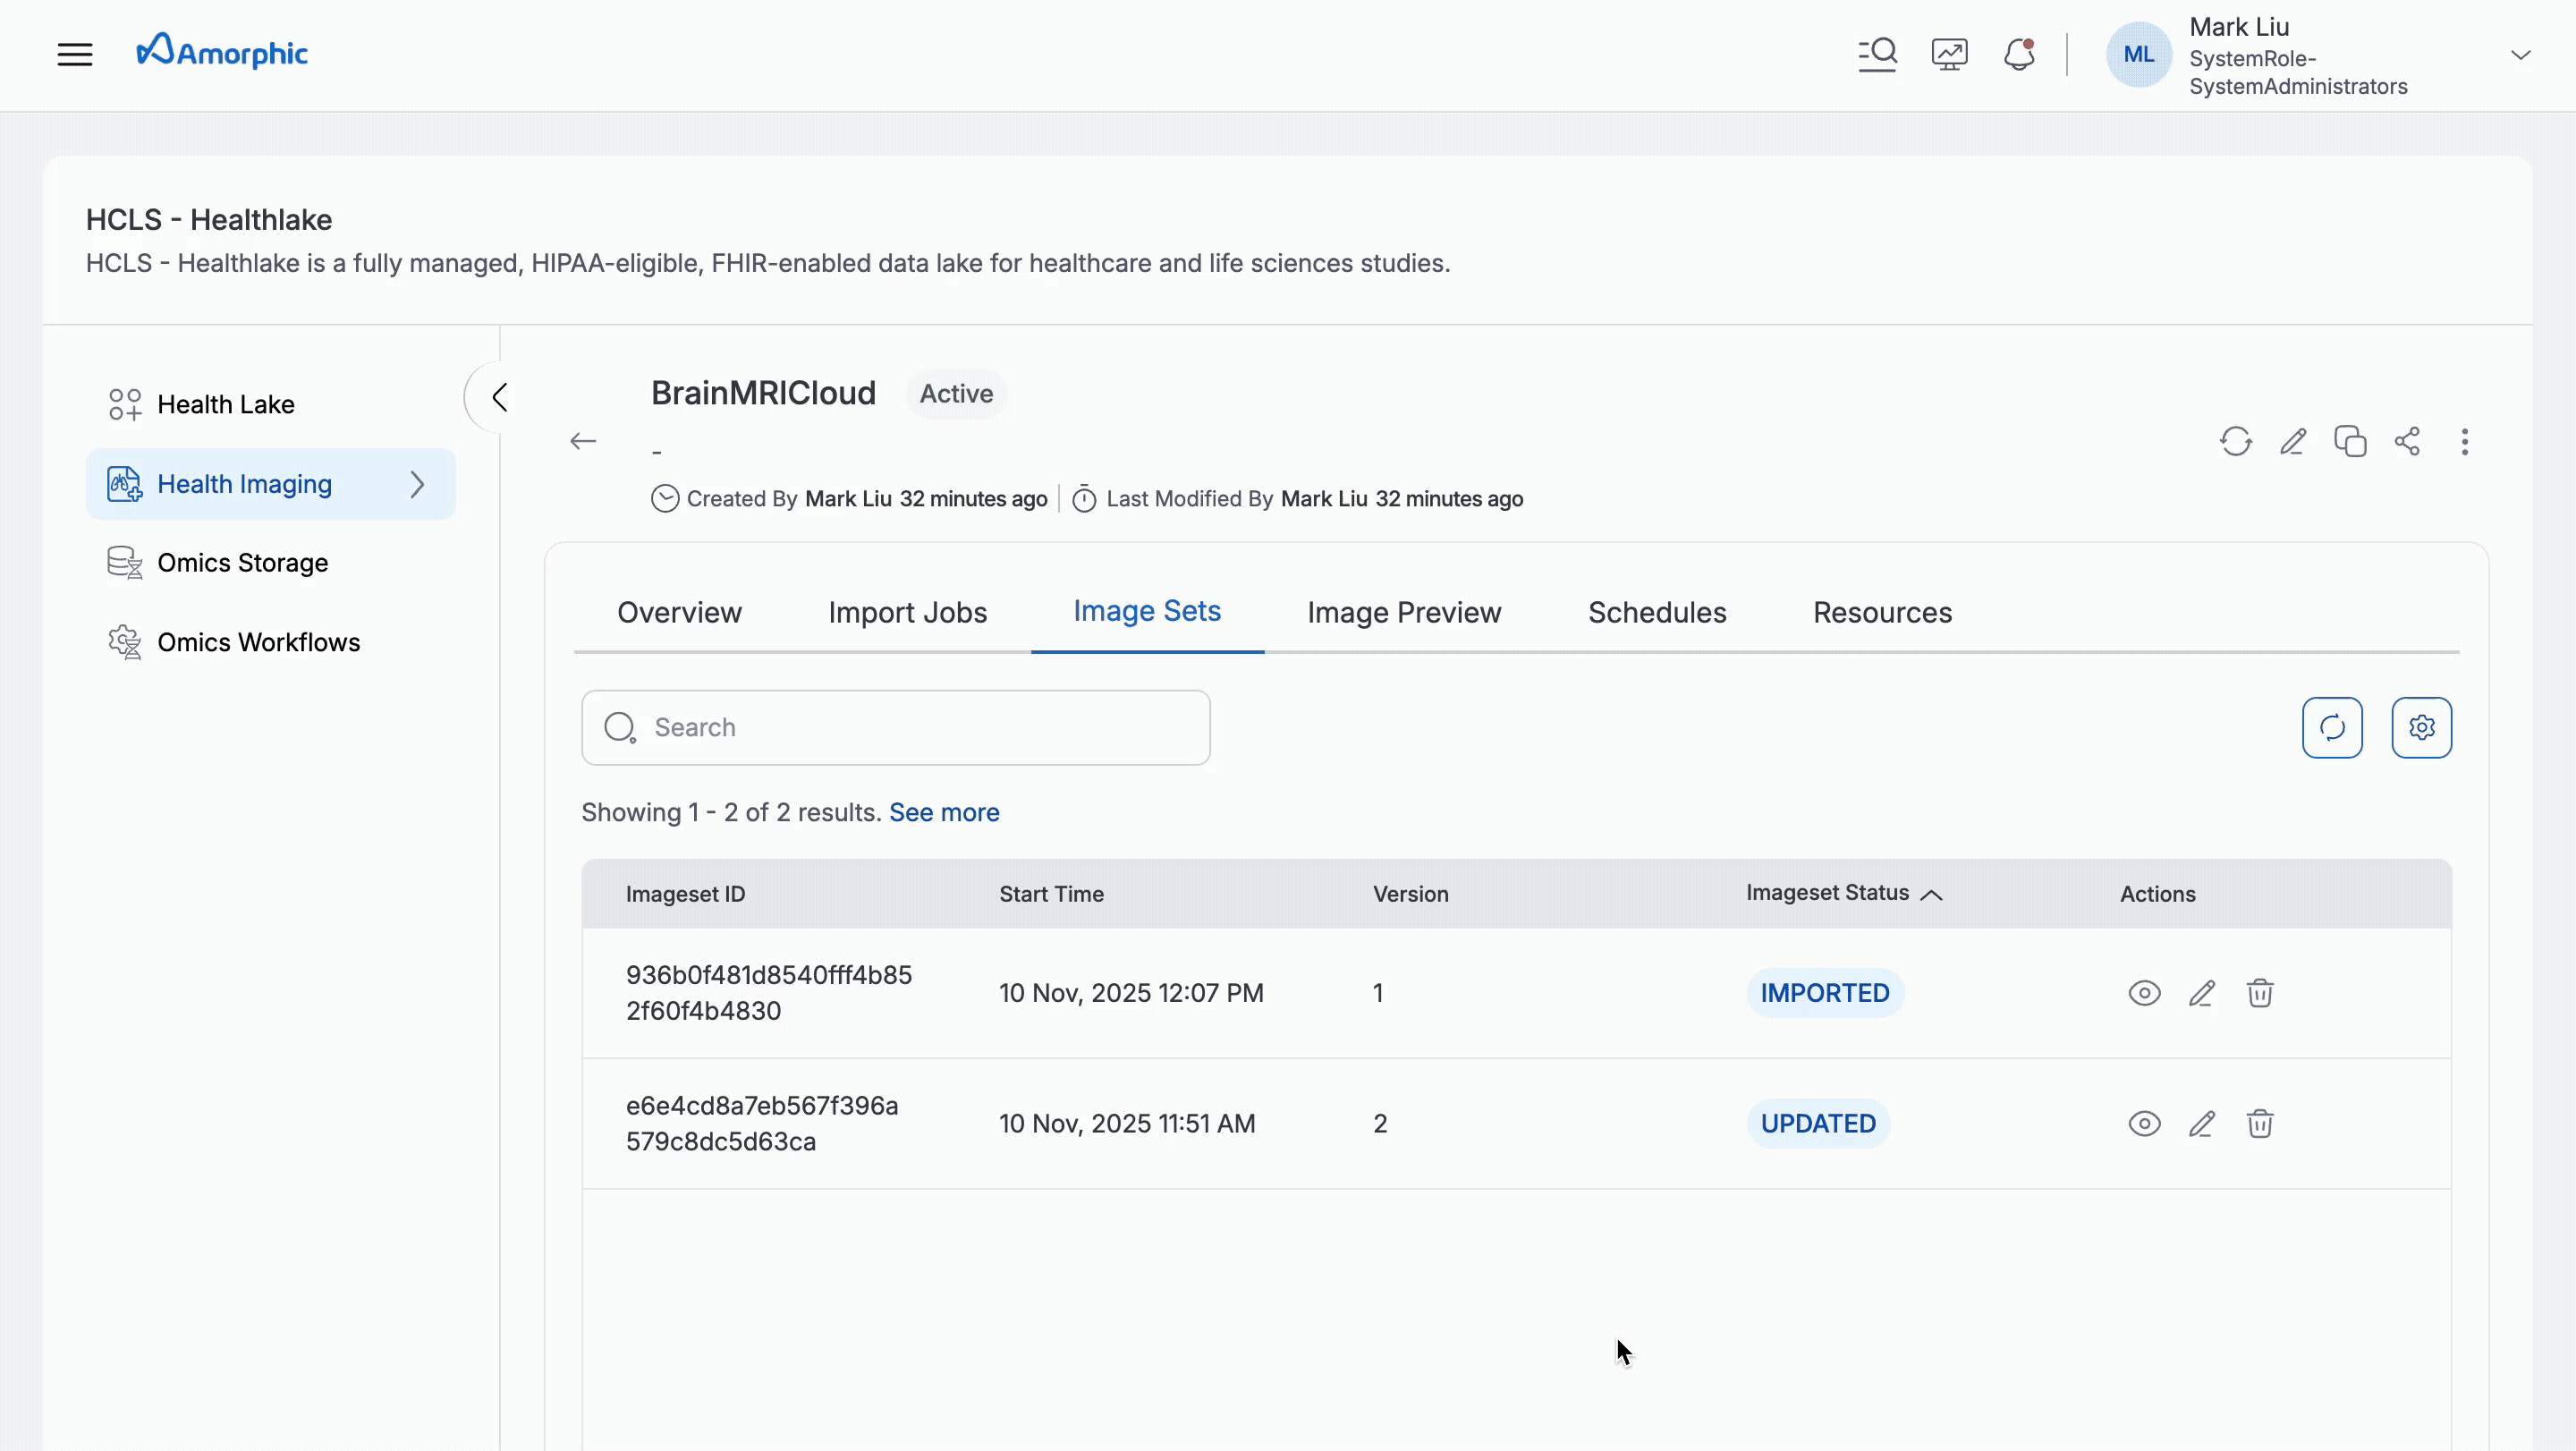
Task: Expand the Mark Liu user profile dropdown
Action: pyautogui.click(x=2520, y=55)
